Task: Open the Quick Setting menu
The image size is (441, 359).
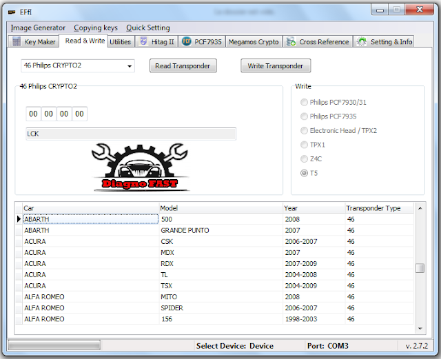Action: coord(148,28)
